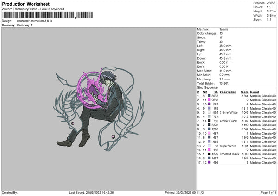Click the 'N#' column header

coord(205,92)
